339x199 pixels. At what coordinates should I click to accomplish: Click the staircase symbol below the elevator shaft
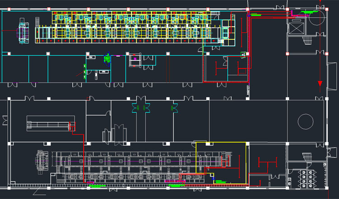(x=308, y=41)
